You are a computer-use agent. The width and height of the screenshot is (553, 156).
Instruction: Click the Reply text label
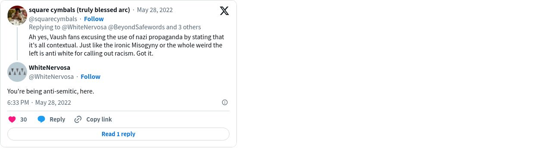[57, 119]
